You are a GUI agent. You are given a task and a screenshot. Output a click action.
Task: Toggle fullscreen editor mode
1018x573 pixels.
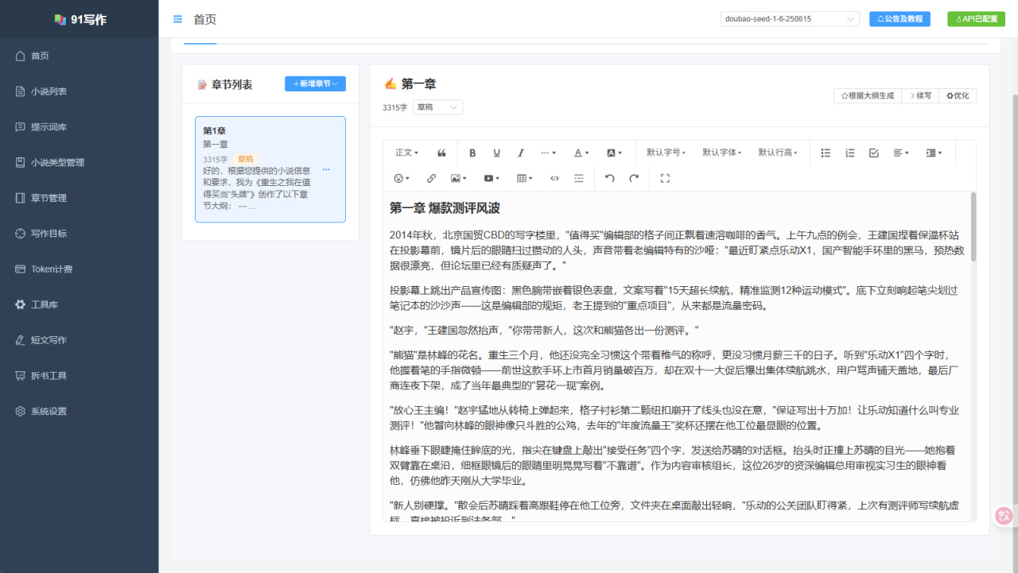click(x=665, y=178)
